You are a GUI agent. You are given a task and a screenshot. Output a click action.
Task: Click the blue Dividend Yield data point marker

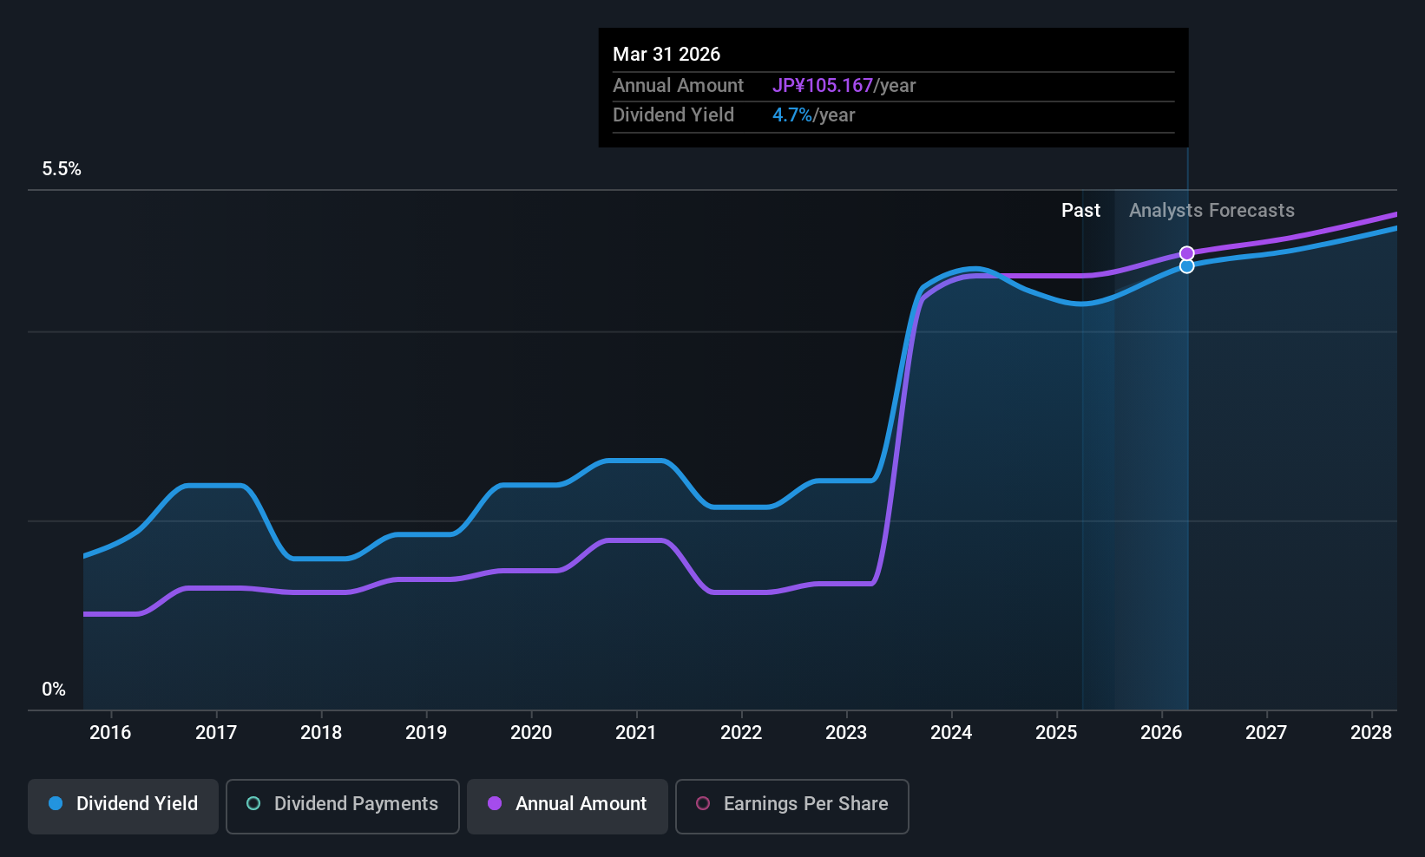[x=1186, y=266]
